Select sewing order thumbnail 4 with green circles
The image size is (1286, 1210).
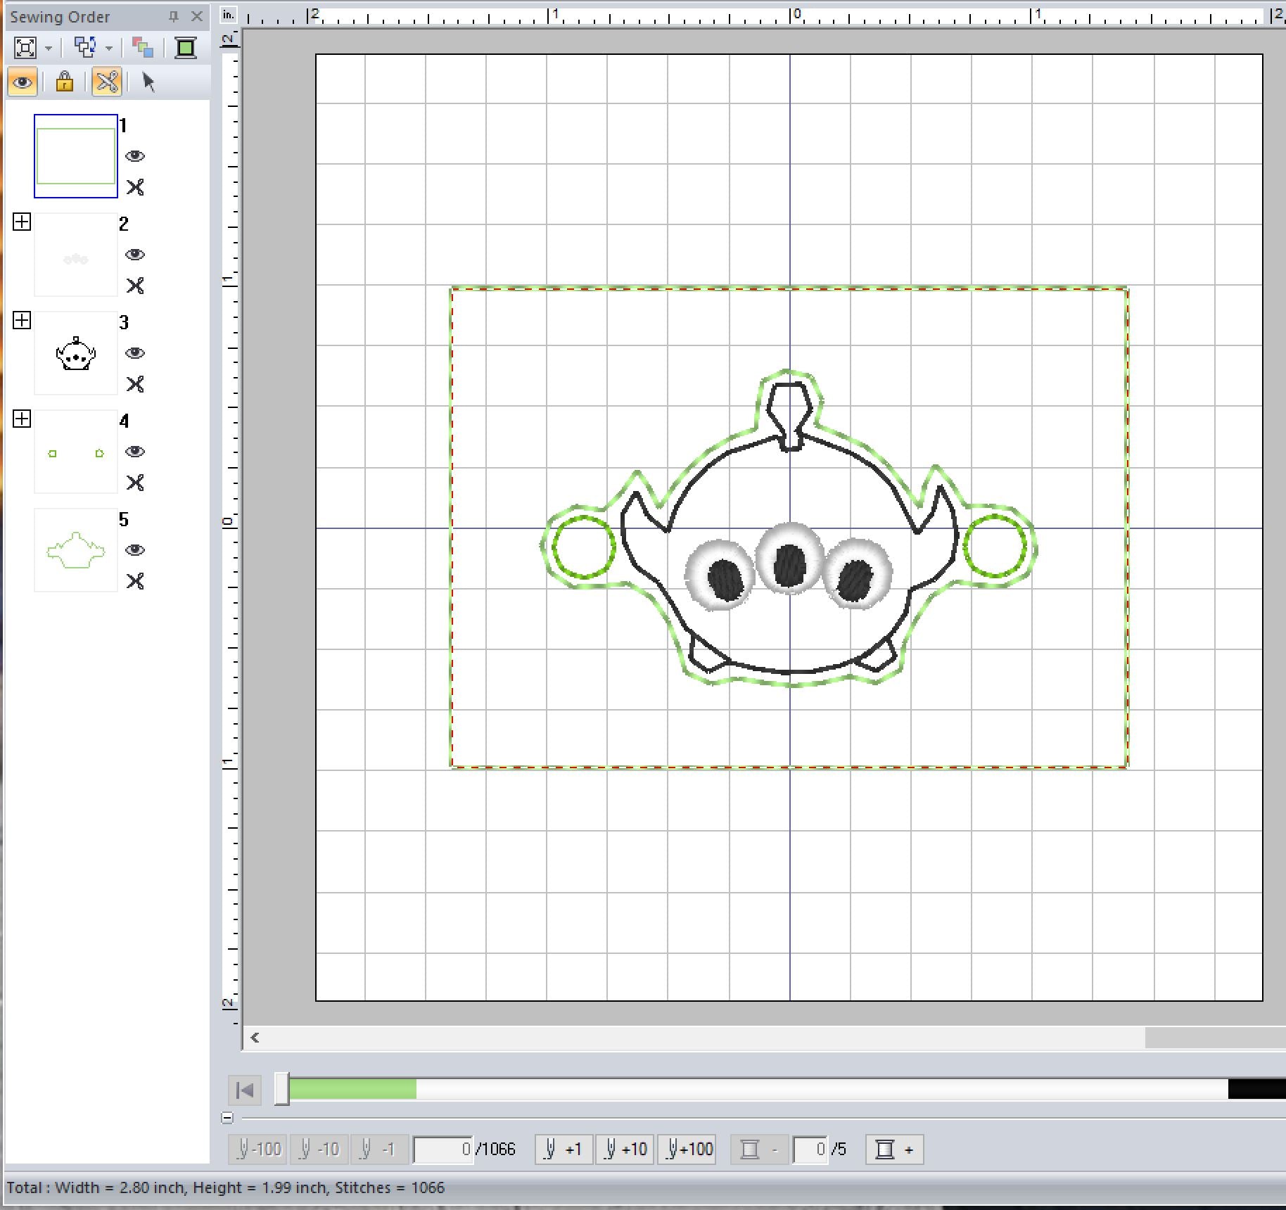coord(76,452)
